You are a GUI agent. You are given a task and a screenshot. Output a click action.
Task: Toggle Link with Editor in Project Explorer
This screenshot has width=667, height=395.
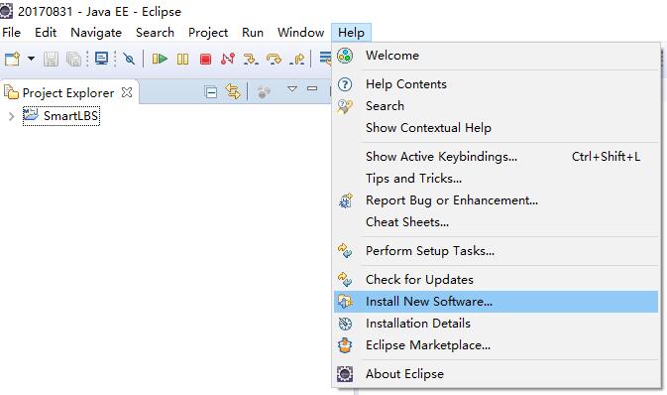(x=233, y=91)
